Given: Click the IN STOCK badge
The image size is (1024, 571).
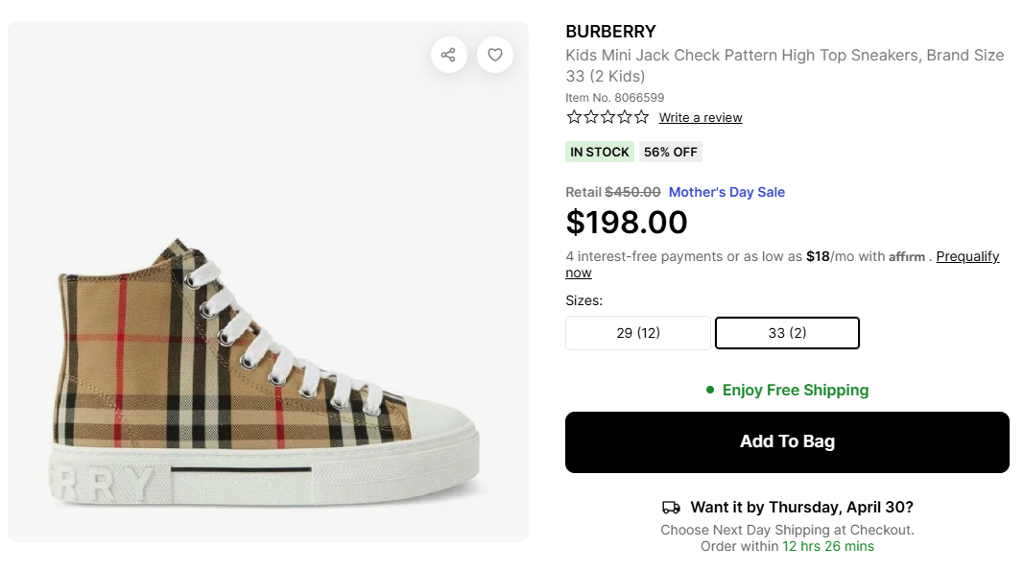Looking at the screenshot, I should coord(600,152).
